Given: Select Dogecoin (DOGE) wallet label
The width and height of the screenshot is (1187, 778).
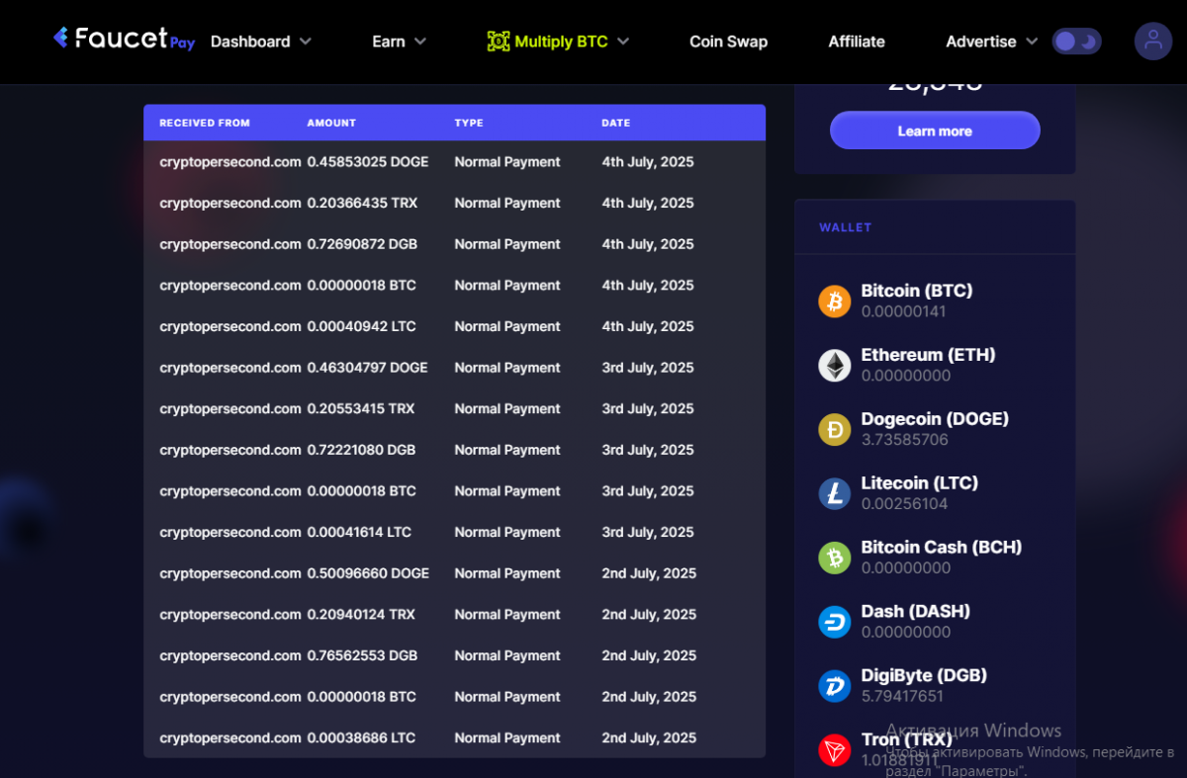Looking at the screenshot, I should click(935, 419).
